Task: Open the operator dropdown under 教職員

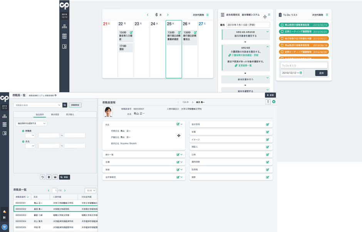Action: pos(30,135)
